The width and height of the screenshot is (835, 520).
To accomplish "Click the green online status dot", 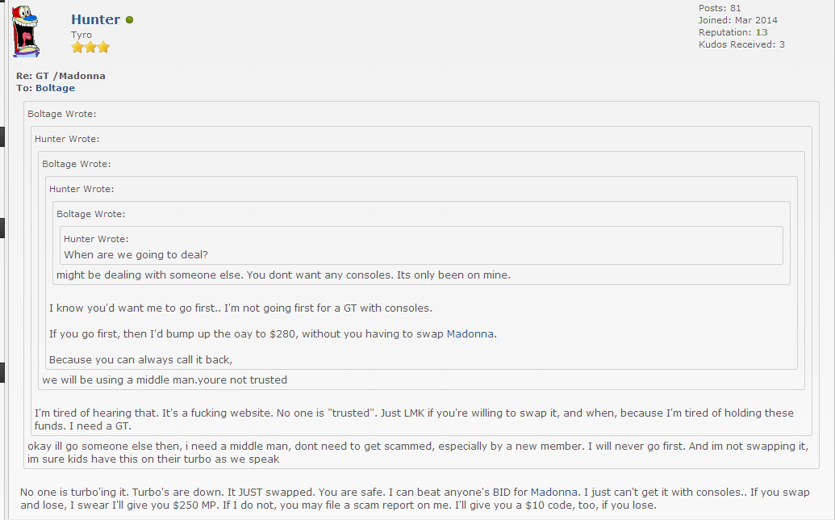I will pos(129,19).
